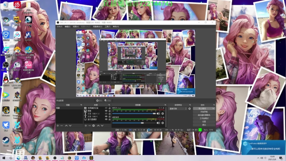
Task: Toggle lock on display capture source
Action: point(110,119)
